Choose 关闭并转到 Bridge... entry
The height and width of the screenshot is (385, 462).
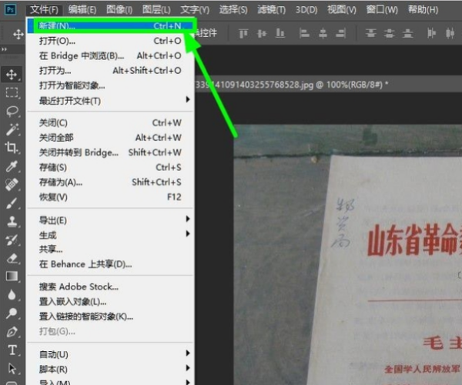pyautogui.click(x=110, y=152)
